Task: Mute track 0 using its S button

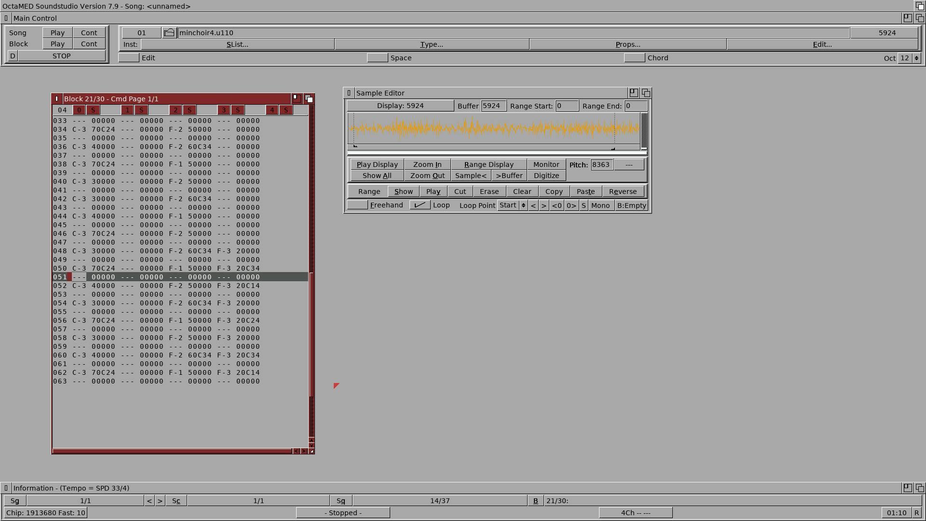Action: tap(93, 110)
